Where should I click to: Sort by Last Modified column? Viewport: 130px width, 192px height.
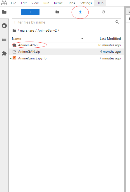pyautogui.click(x=106, y=39)
